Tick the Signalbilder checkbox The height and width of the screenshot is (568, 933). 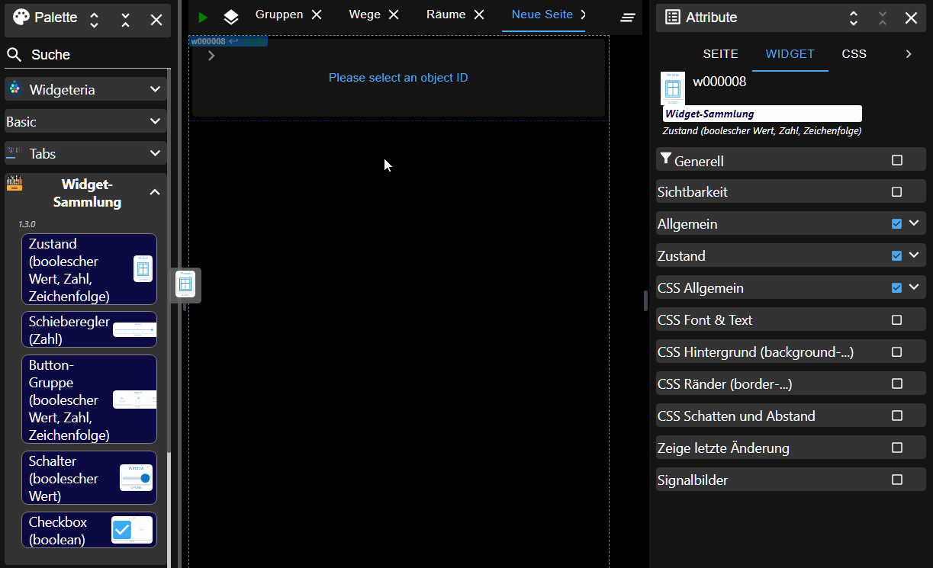(897, 480)
